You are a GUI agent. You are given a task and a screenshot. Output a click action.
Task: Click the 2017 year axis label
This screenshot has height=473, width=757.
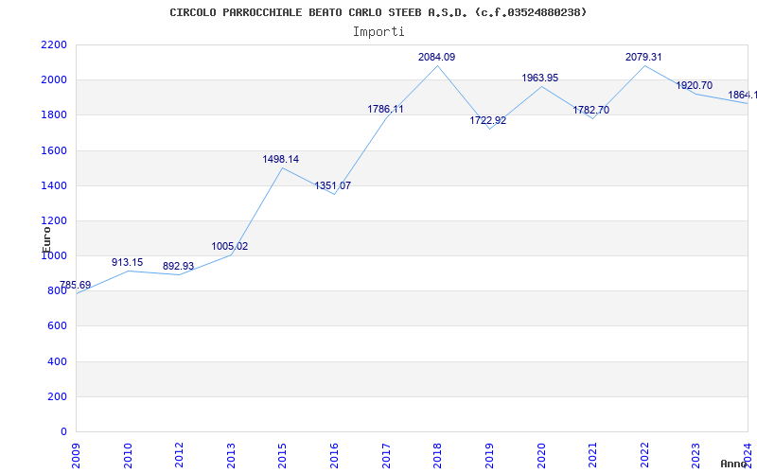386,455
